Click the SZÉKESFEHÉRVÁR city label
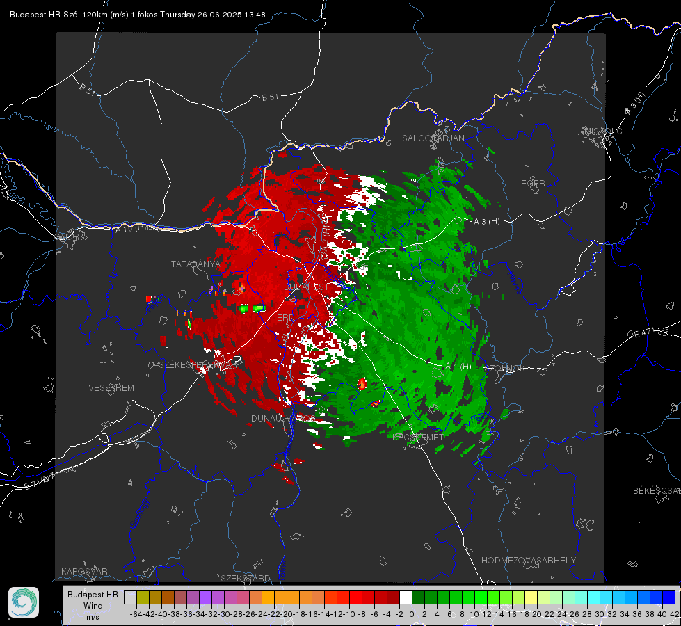The image size is (681, 626). click(x=198, y=365)
